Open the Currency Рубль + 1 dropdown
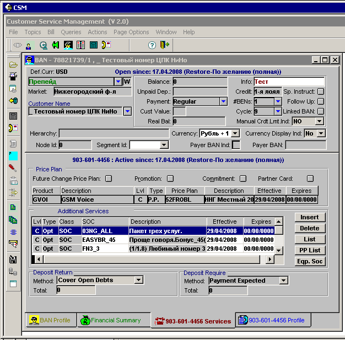 (x=235, y=133)
